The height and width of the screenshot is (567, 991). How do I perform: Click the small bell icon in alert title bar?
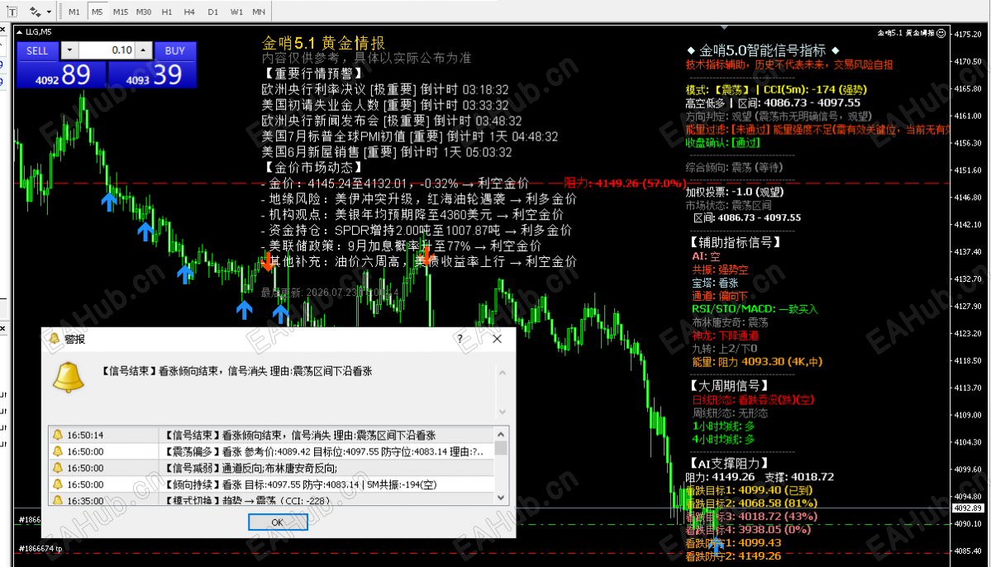[x=55, y=339]
